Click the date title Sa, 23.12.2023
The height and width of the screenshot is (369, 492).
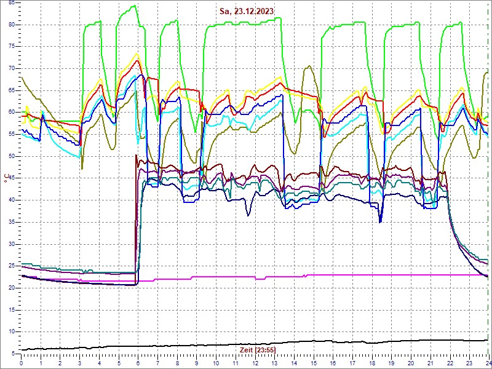click(247, 11)
